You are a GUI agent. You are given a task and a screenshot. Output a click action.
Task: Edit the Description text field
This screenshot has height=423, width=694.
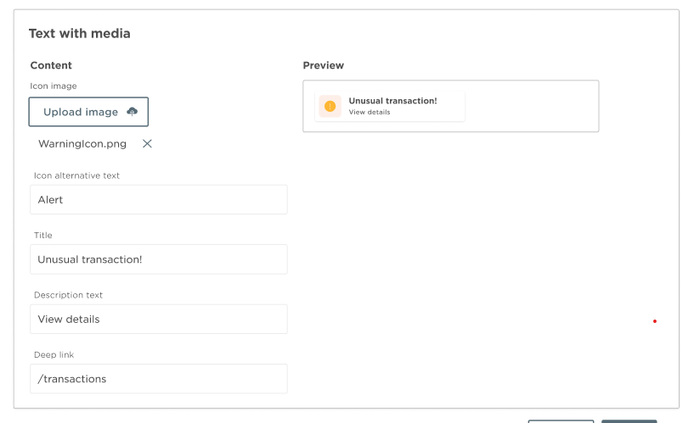coord(158,320)
